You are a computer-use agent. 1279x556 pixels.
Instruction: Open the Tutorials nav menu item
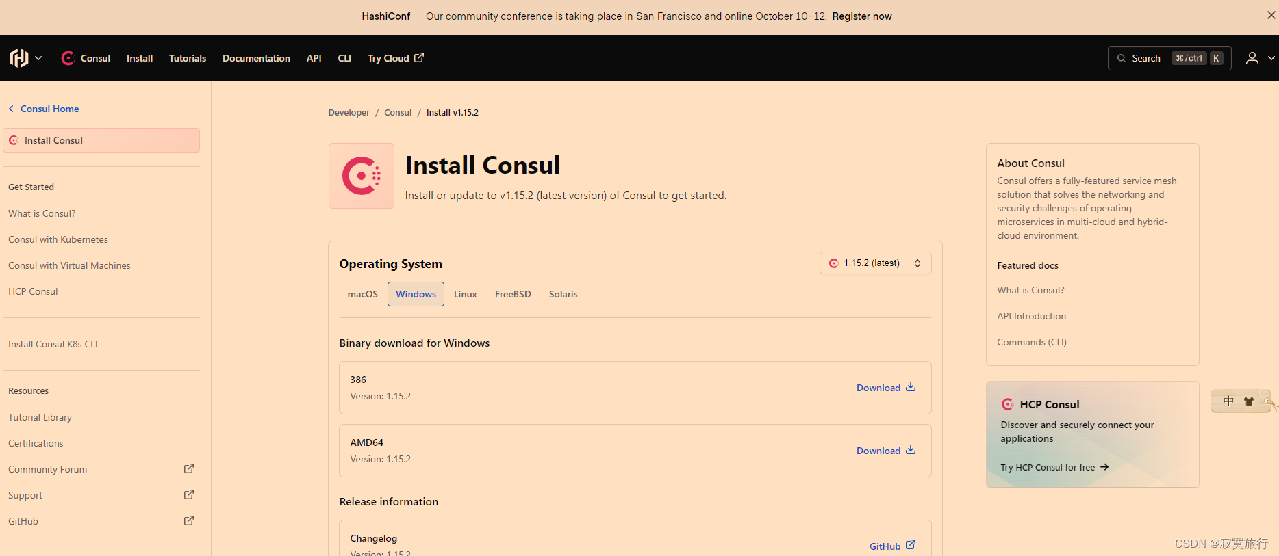(188, 58)
